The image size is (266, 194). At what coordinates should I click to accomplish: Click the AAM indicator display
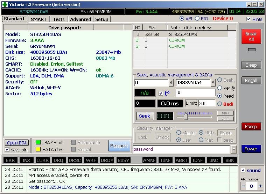165,116
